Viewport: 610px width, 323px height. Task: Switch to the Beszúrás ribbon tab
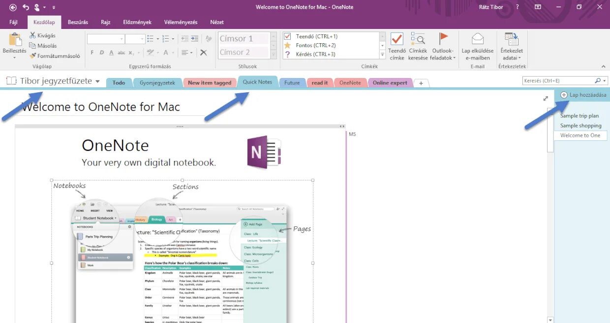[x=78, y=22]
